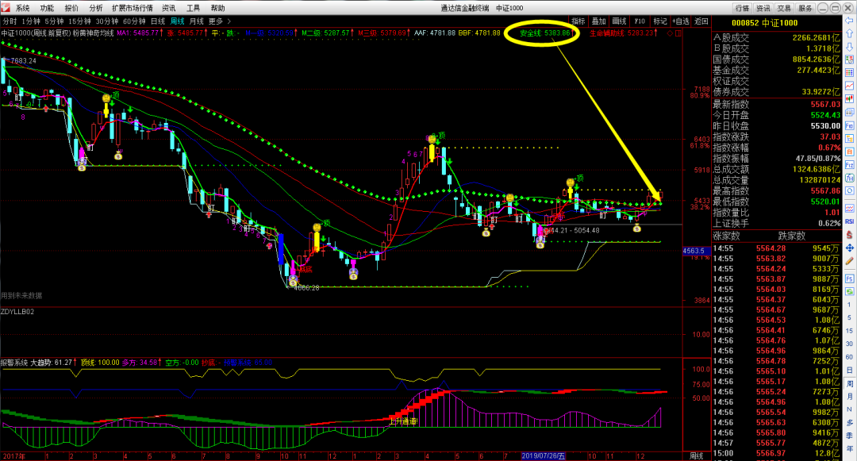The height and width of the screenshot is (461, 857).
Task: Switch to weekly '周' period in sidebar
Action: [x=849, y=383]
